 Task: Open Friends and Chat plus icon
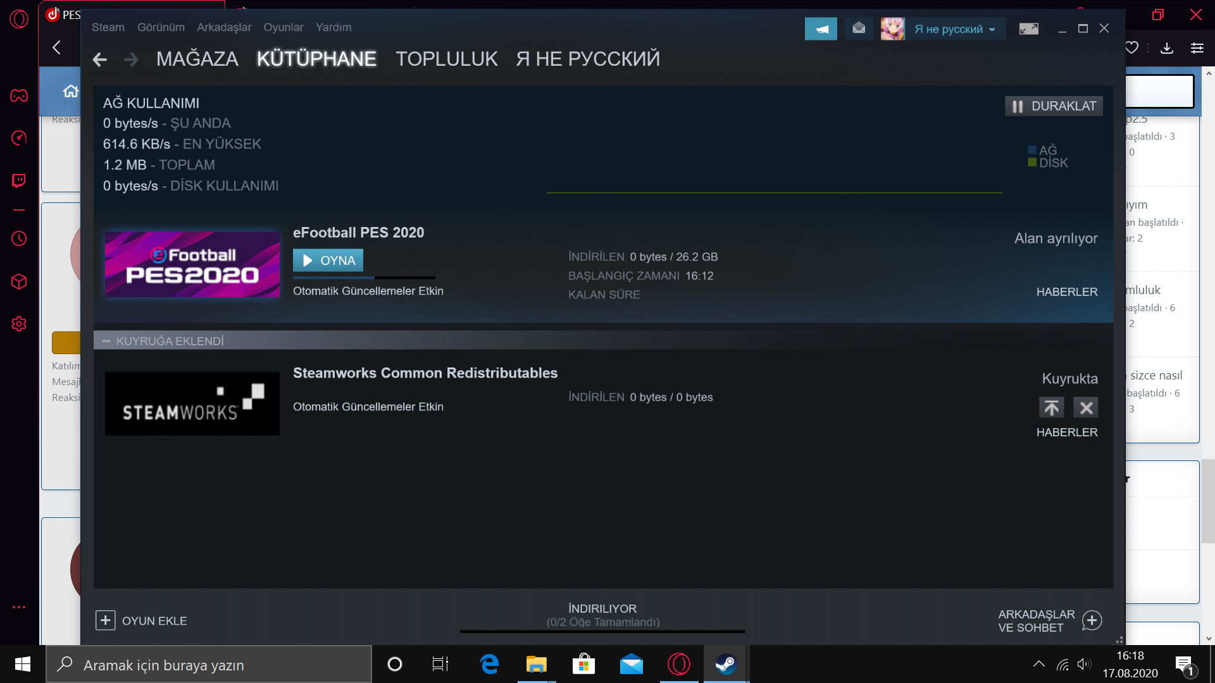(x=1092, y=620)
